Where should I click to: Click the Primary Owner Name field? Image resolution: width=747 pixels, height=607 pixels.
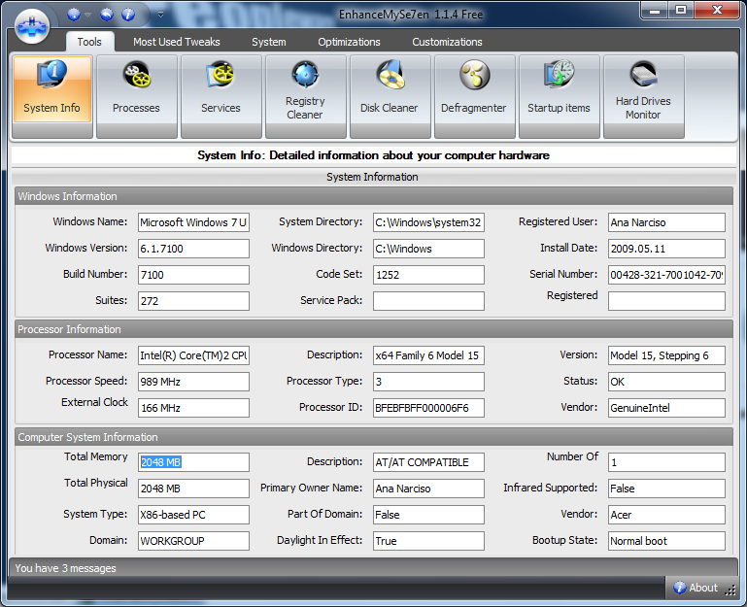point(428,489)
